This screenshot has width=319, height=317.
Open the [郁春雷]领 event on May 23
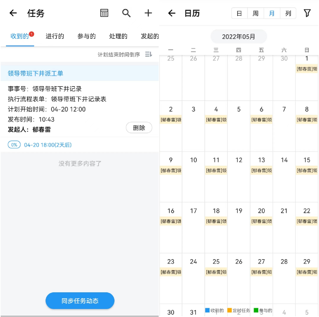(x=171, y=272)
